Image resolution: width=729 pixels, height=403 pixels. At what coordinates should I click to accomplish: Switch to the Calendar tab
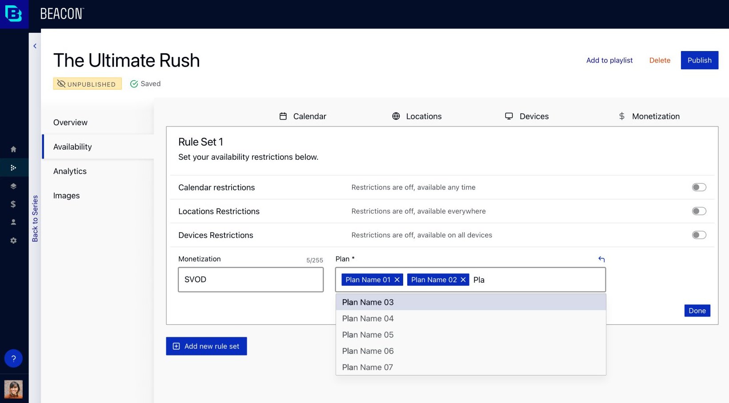(x=303, y=116)
